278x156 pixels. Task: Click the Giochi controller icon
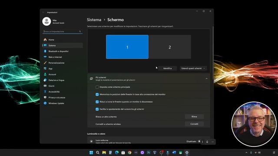(x=45, y=86)
